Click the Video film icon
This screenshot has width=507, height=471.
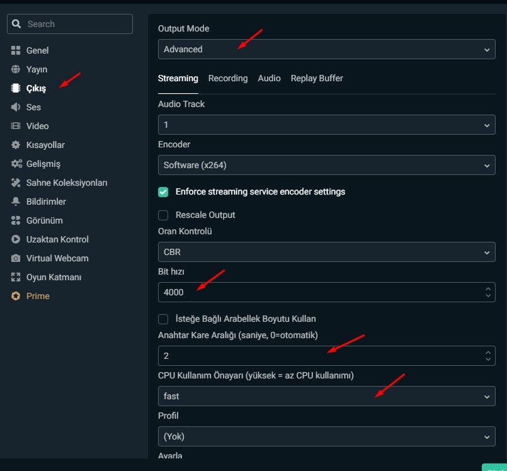(x=16, y=126)
